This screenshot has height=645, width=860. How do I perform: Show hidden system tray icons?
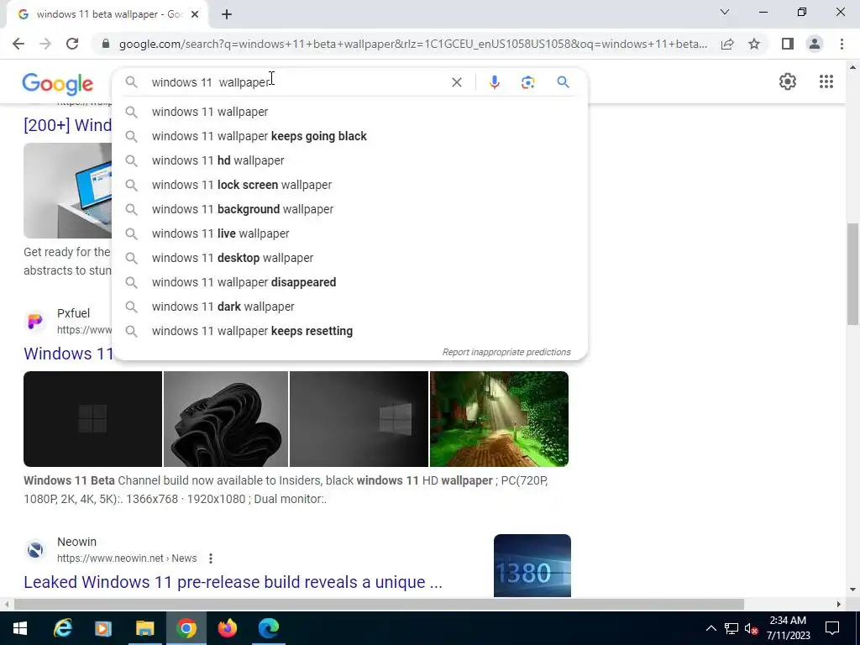click(x=711, y=628)
